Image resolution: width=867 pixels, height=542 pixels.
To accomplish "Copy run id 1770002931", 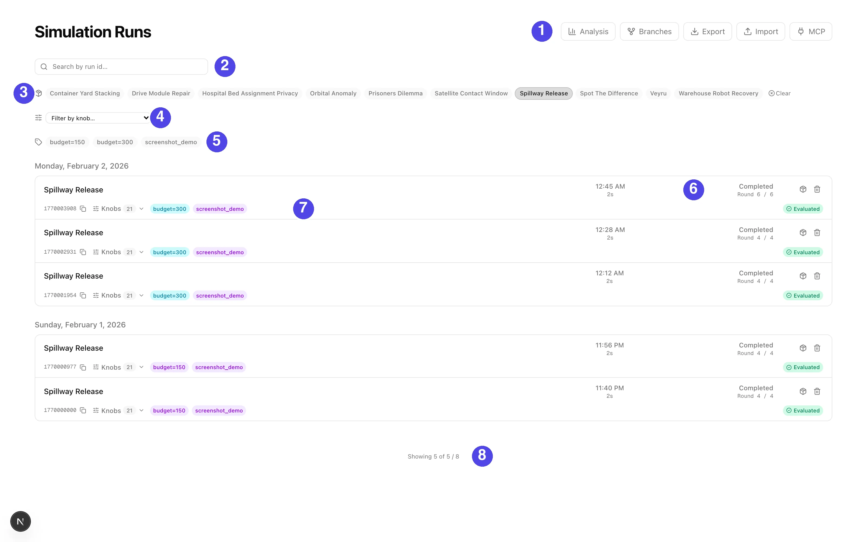I will pos(83,252).
